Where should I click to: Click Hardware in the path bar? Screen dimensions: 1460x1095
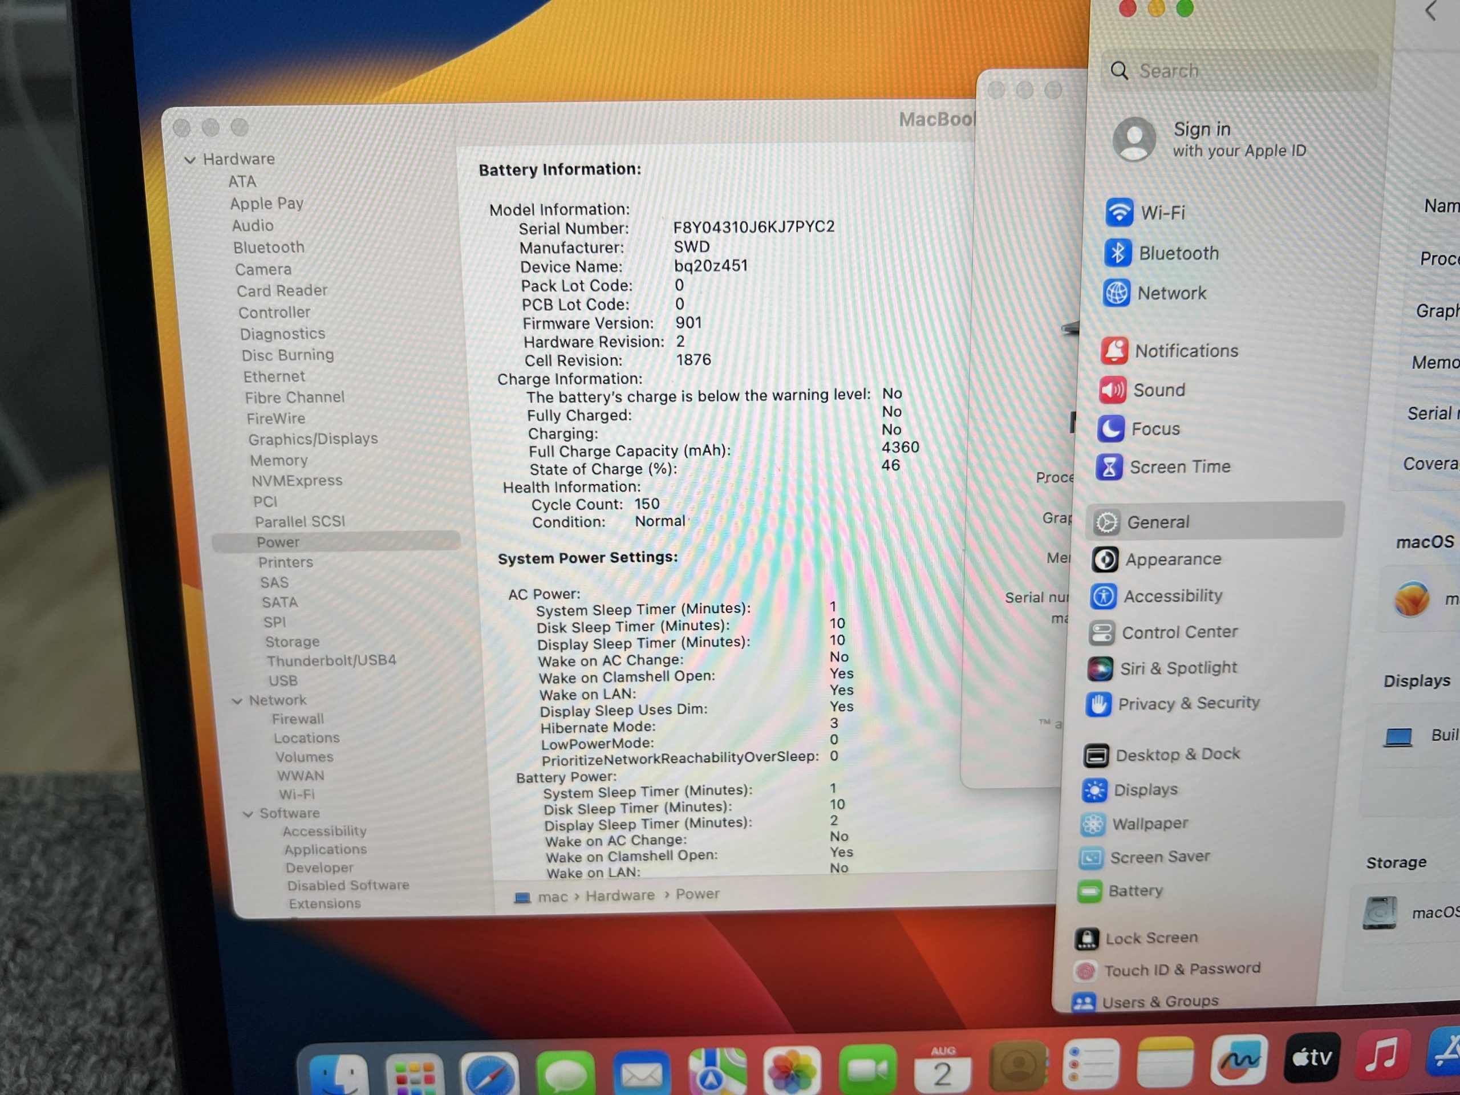620,895
